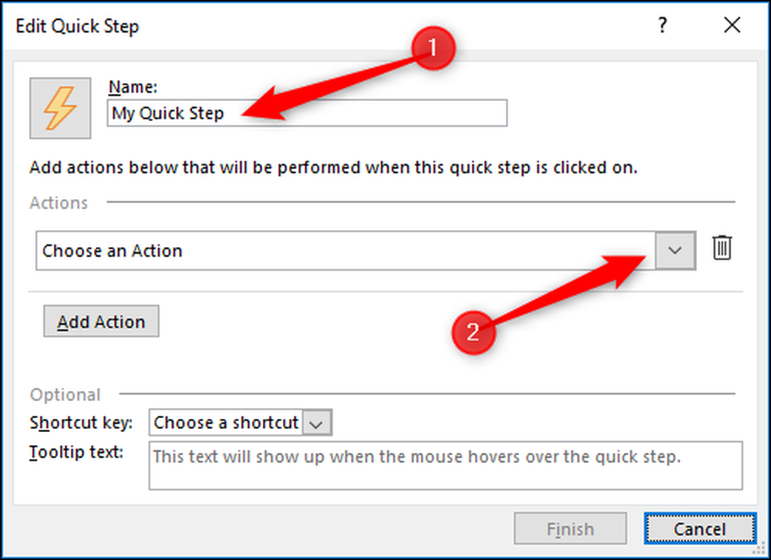Focus the Name field containing My Quick Step

307,113
